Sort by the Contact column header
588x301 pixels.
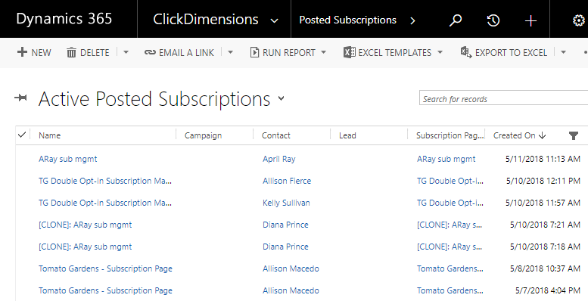click(276, 135)
